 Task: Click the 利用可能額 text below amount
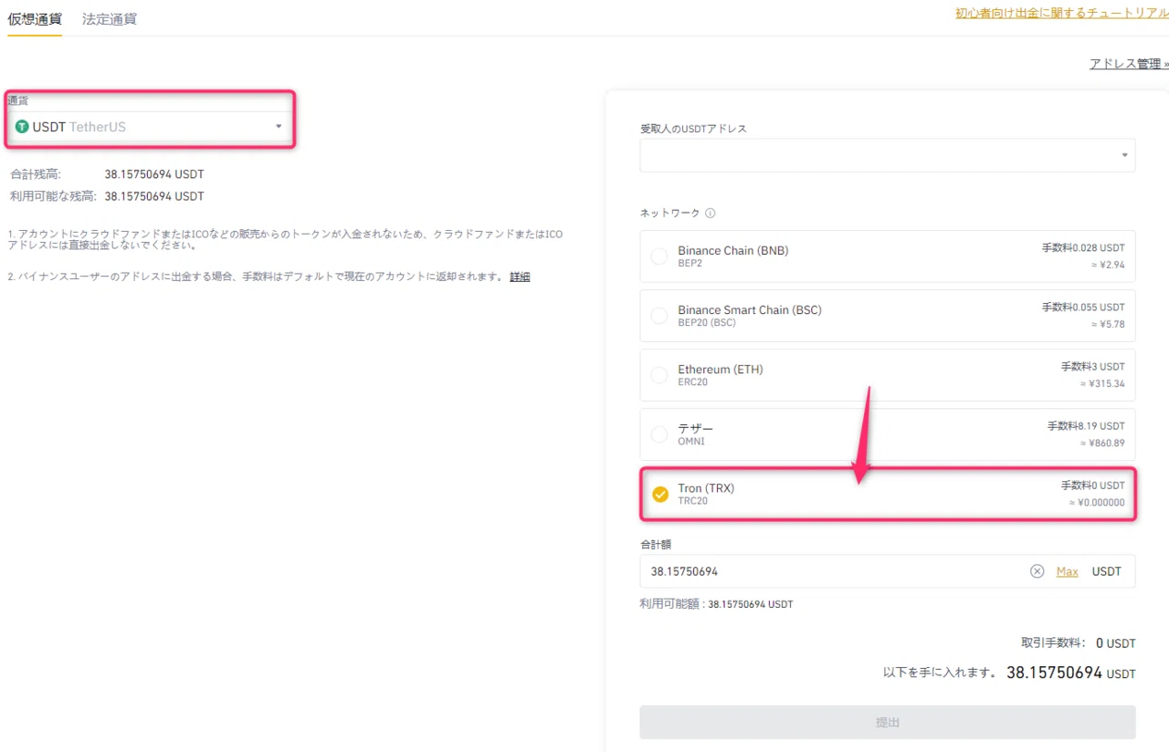click(x=717, y=604)
